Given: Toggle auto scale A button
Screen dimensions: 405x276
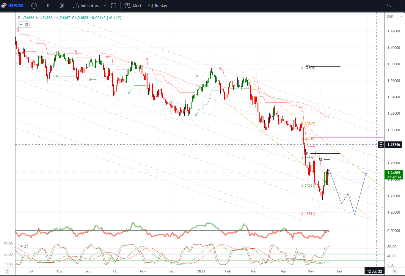Looking at the screenshot, I should click(x=395, y=271).
